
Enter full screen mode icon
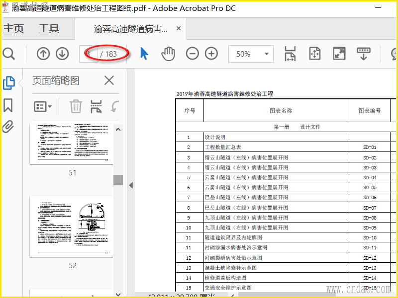(339, 54)
